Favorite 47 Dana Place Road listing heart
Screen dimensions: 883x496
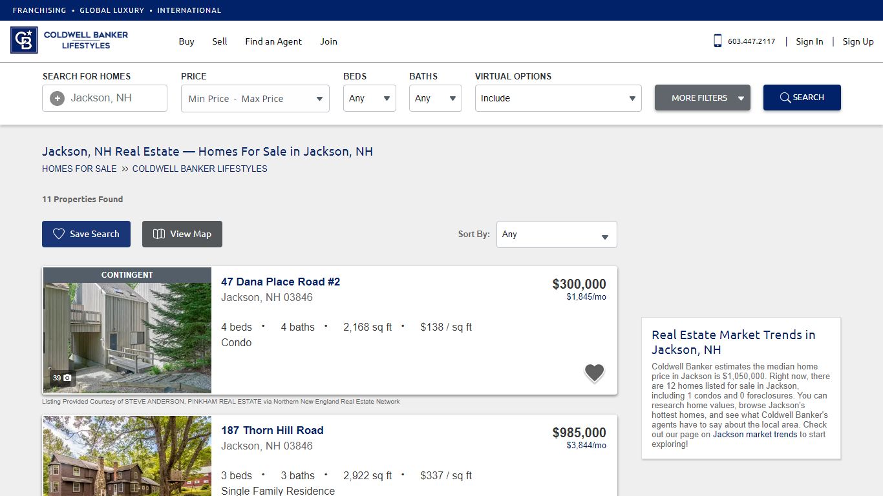pos(594,373)
